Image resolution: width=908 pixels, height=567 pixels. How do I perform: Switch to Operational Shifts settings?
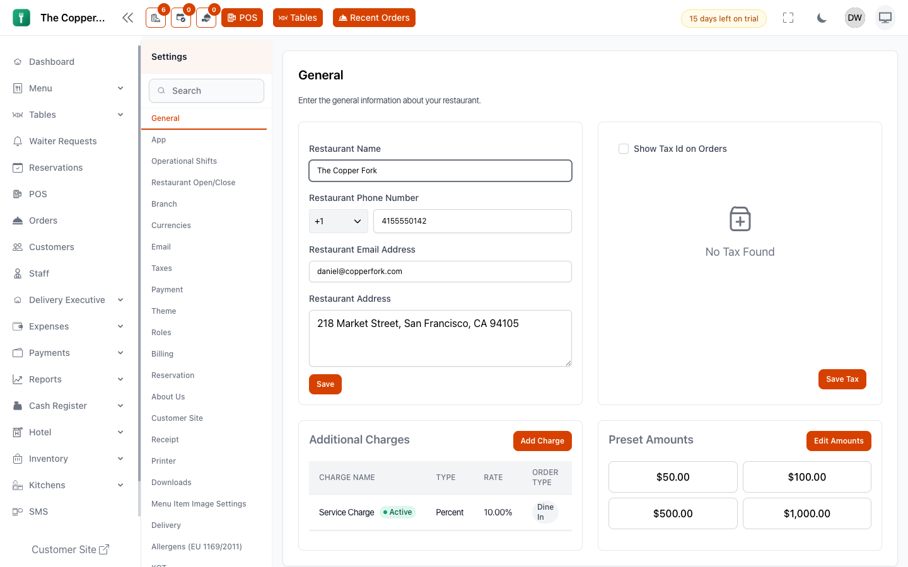coord(184,161)
